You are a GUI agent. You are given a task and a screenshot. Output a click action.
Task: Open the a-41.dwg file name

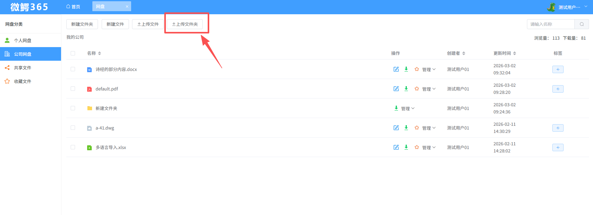[105, 128]
